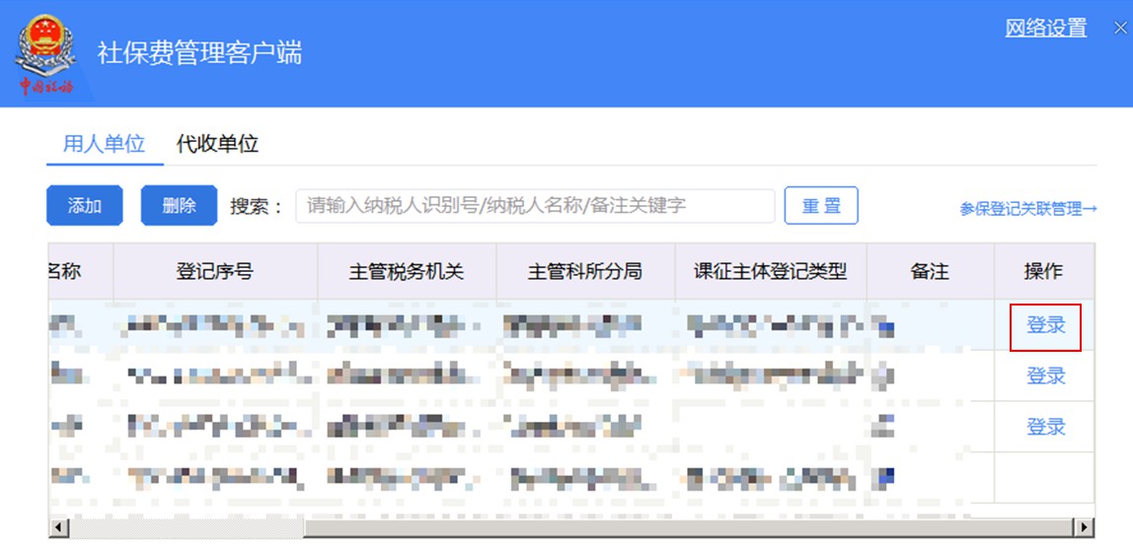
Task: Open the 网络设置 link
Action: [x=1045, y=29]
